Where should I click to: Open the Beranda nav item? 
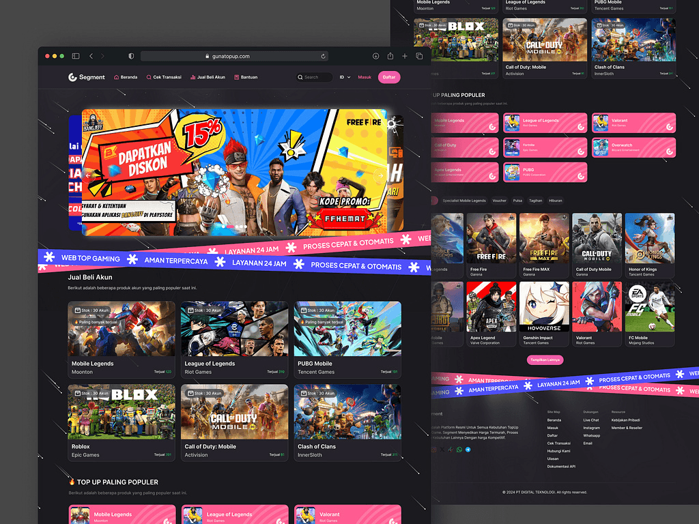pyautogui.click(x=126, y=77)
